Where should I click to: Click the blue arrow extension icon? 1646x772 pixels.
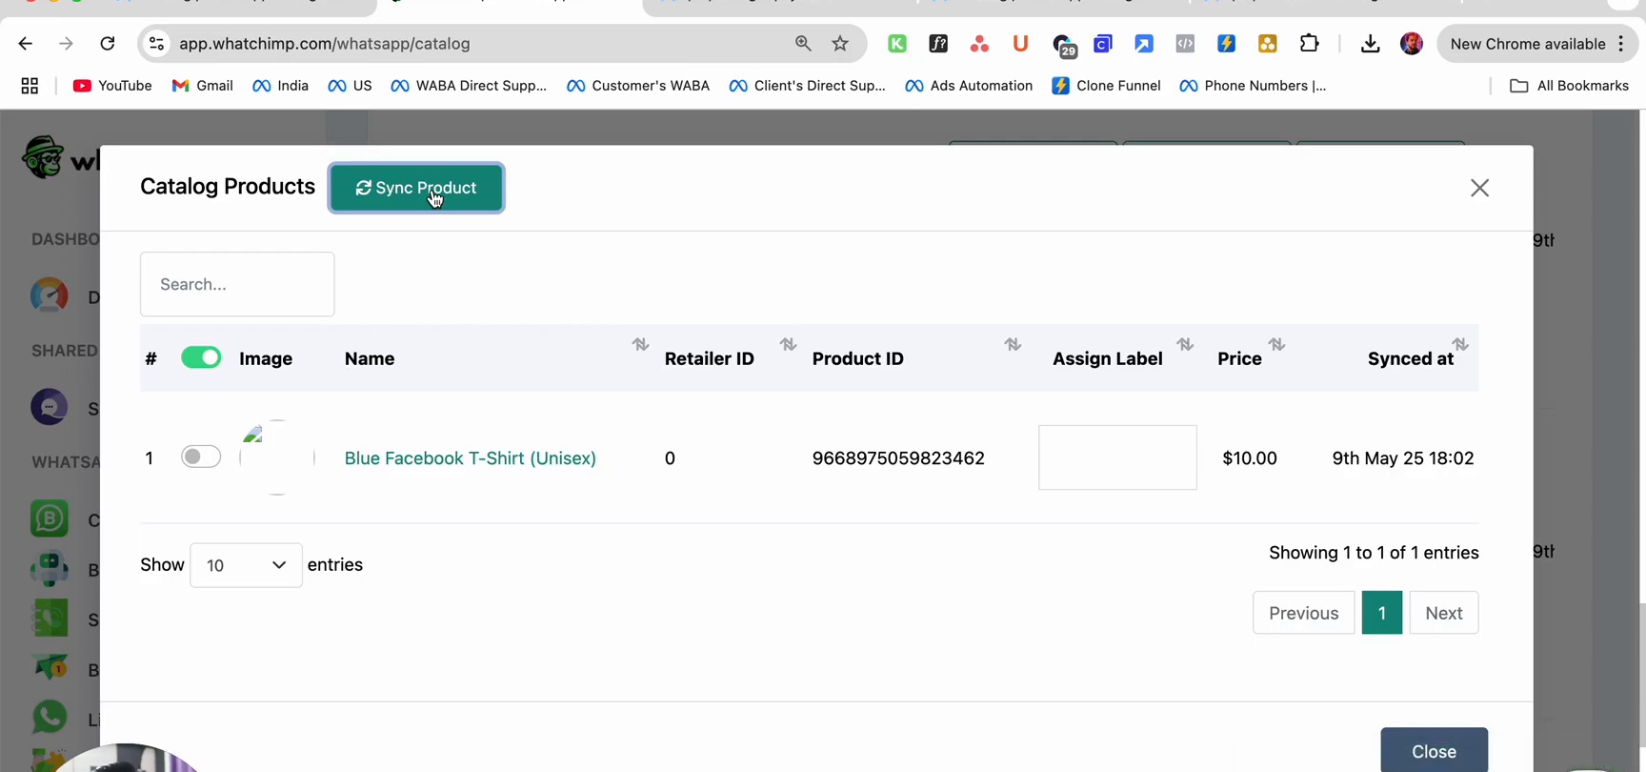(1144, 43)
